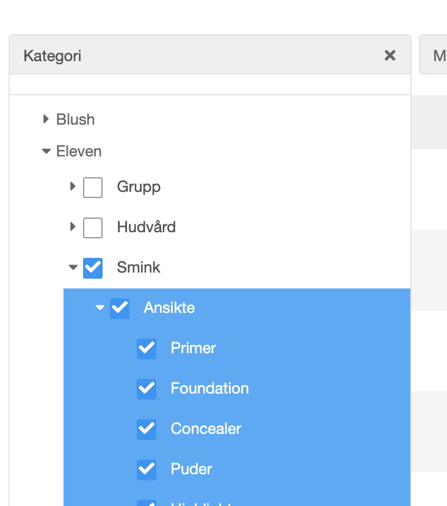447x506 pixels.
Task: Expand the Blush tree node
Action: (x=46, y=119)
